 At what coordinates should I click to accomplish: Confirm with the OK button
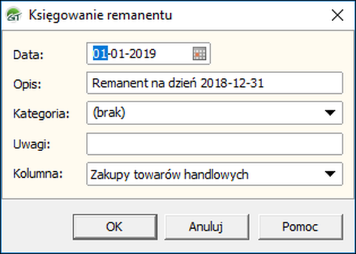(x=115, y=227)
